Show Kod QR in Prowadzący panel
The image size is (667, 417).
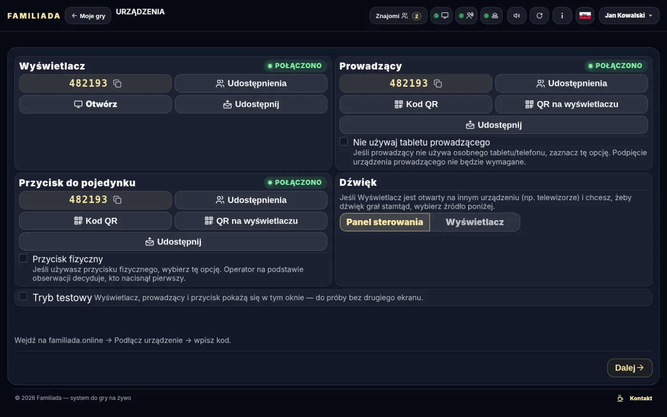tap(416, 104)
